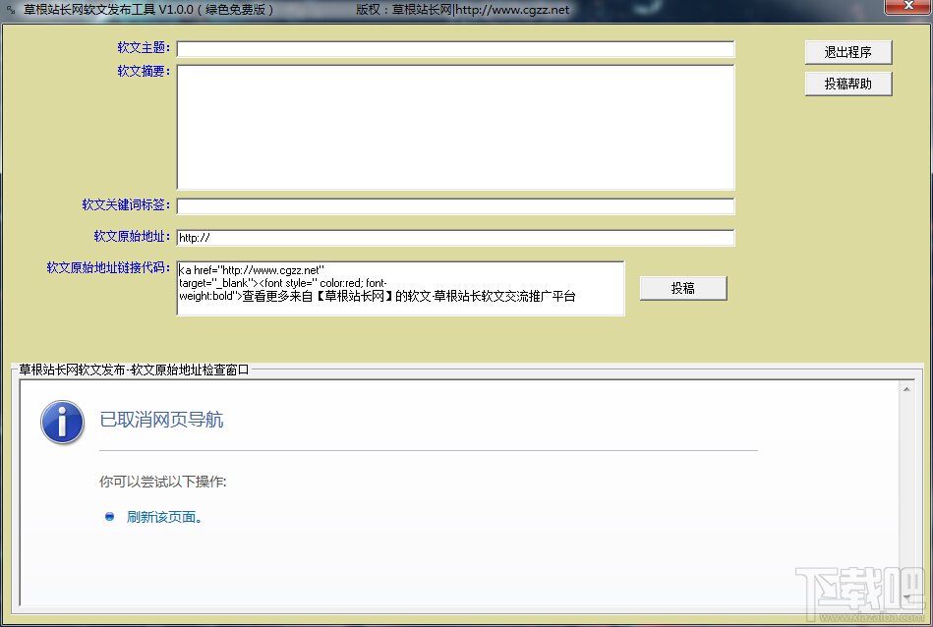This screenshot has width=933, height=627.
Task: Close the window with the X button
Action: 908,7
